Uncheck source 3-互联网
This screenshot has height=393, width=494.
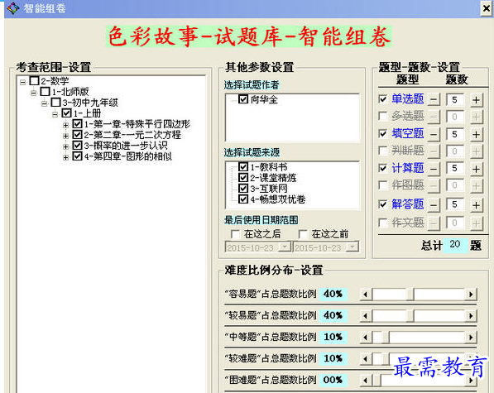point(243,189)
